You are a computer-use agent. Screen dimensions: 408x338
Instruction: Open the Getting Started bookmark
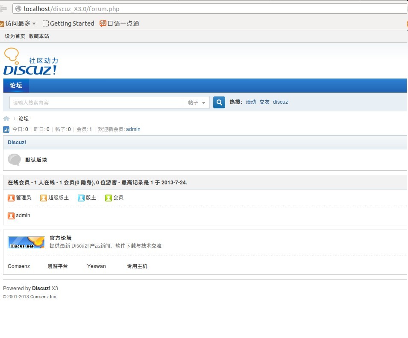[x=68, y=23]
